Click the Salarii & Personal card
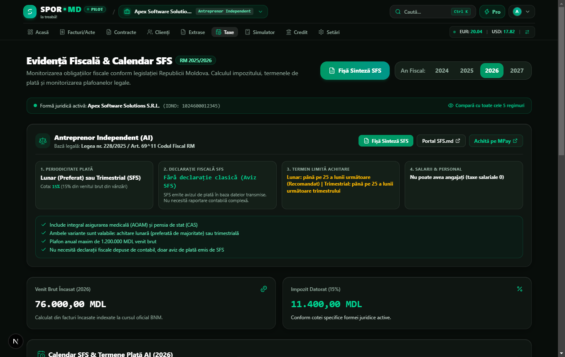The width and height of the screenshot is (565, 357). point(464,185)
